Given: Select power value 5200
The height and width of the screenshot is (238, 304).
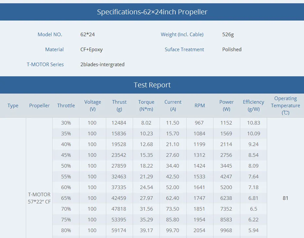Looking at the screenshot, I should (x=226, y=187).
